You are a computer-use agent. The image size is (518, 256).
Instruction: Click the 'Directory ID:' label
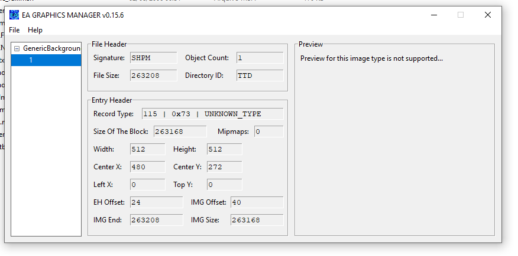pos(204,76)
